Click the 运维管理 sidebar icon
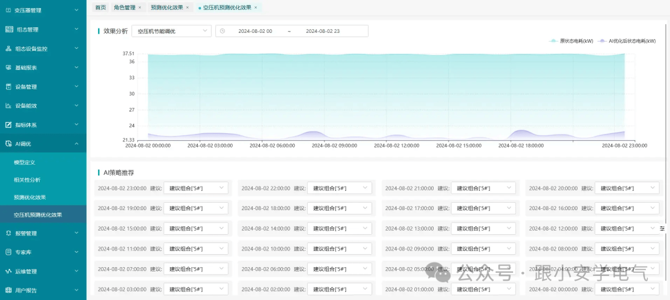The image size is (670, 300). pos(9,271)
